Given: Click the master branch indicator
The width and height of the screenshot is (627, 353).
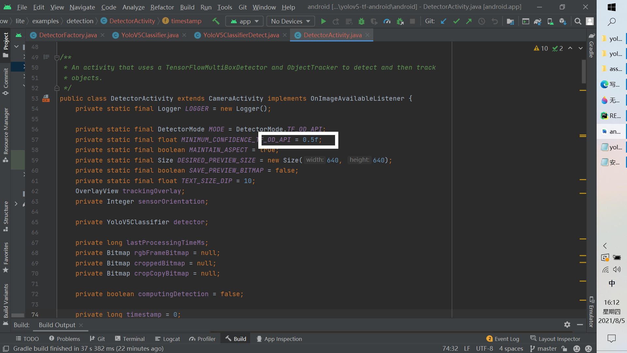Looking at the screenshot, I should point(543,348).
